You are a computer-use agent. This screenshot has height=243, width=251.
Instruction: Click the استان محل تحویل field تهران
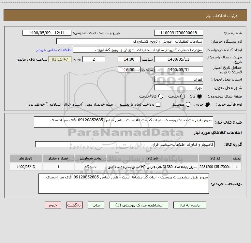(179, 79)
